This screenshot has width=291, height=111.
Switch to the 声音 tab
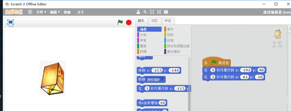(168, 21)
